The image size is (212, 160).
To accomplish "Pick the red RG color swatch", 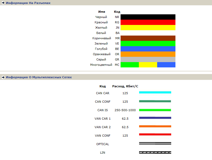I will 148,22.
